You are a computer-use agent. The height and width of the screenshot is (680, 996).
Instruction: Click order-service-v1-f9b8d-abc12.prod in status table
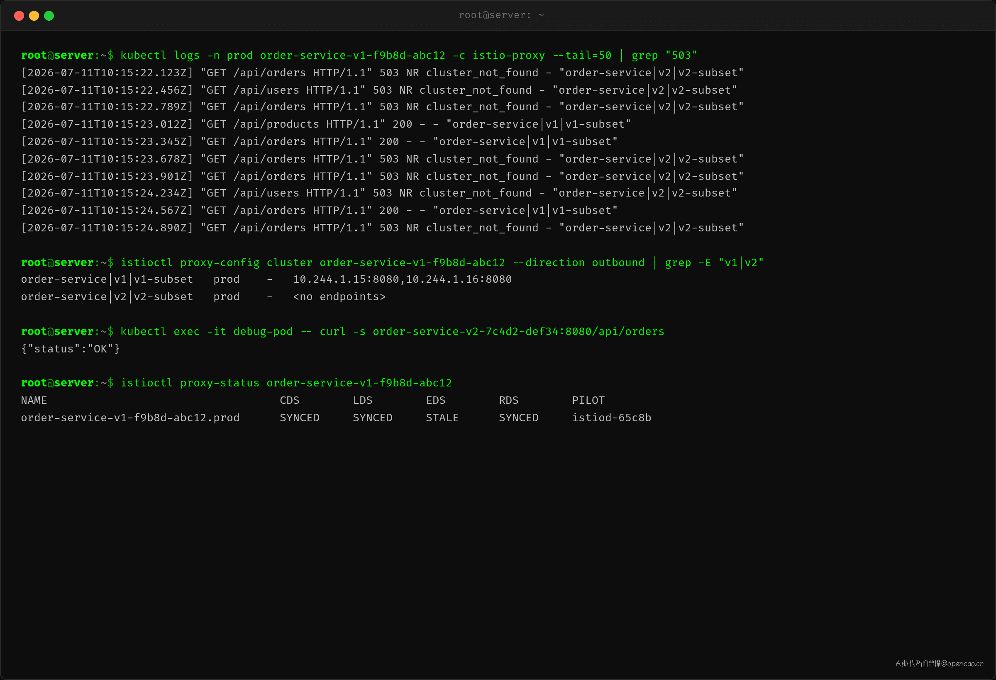coord(130,418)
